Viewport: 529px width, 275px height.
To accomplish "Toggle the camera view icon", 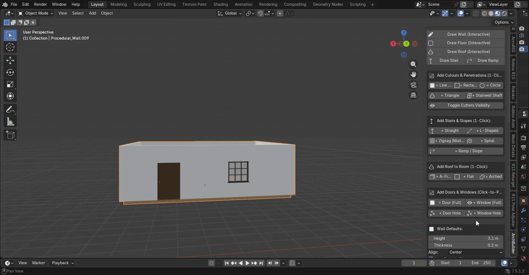I will 413,85.
